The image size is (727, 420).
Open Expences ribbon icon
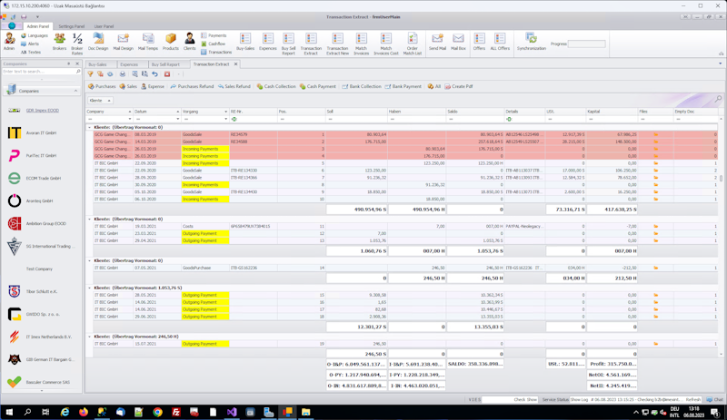(x=267, y=42)
